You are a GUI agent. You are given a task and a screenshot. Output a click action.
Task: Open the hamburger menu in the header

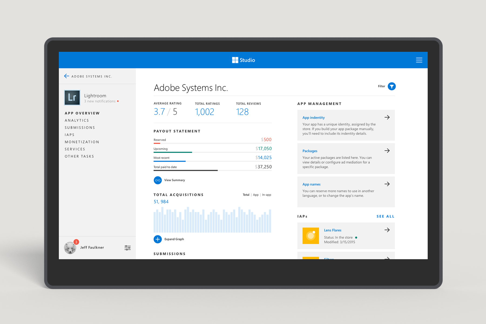coord(419,60)
